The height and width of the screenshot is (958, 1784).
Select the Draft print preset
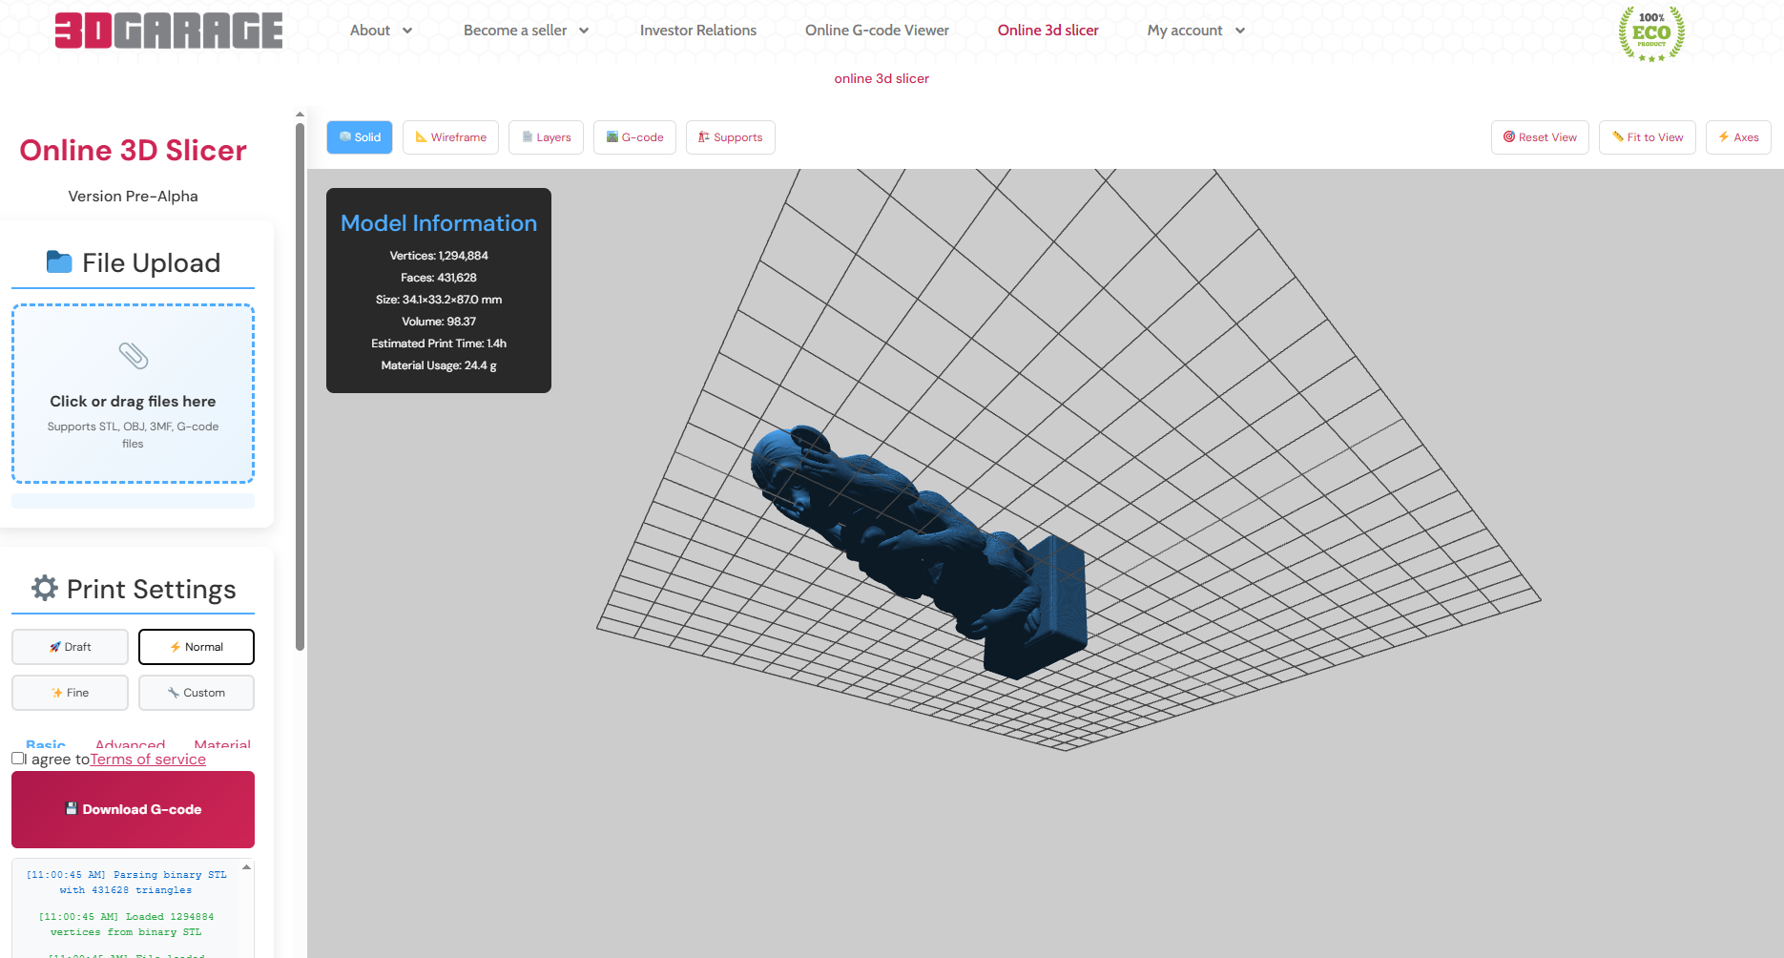(x=70, y=647)
